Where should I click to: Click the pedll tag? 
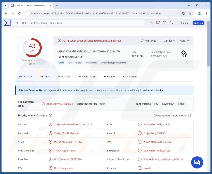click(x=61, y=62)
